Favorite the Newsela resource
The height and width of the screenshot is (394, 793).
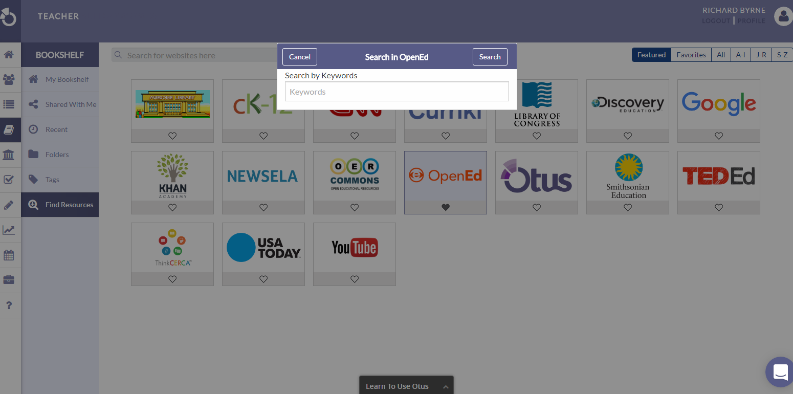[x=263, y=207]
